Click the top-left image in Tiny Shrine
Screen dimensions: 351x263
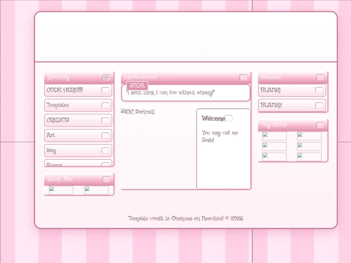(x=274, y=136)
